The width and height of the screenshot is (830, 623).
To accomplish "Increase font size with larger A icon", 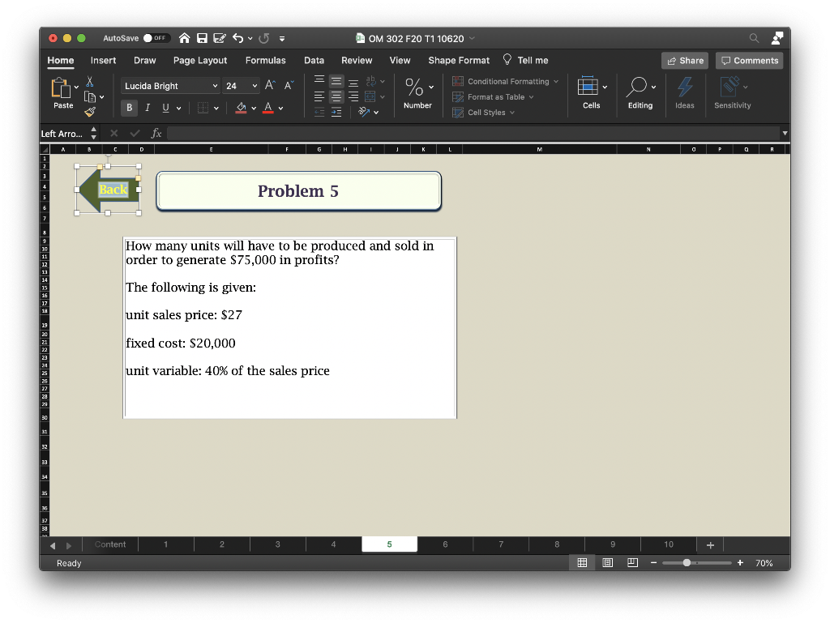I will pos(269,86).
